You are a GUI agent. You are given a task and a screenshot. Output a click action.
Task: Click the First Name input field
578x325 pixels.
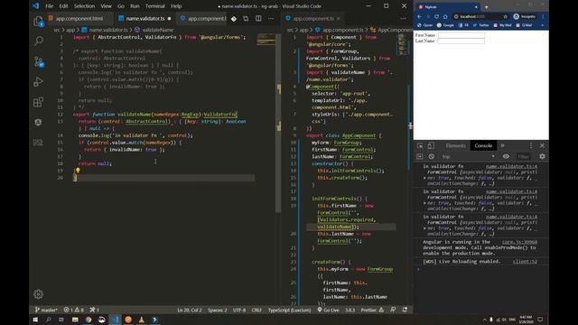(x=461, y=35)
